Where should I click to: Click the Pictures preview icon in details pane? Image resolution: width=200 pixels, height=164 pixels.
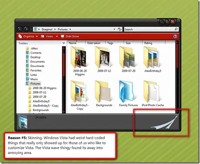coord(23,122)
